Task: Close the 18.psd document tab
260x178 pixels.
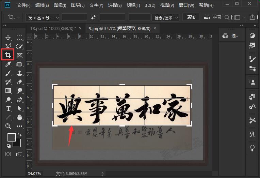Action: (x=80, y=28)
